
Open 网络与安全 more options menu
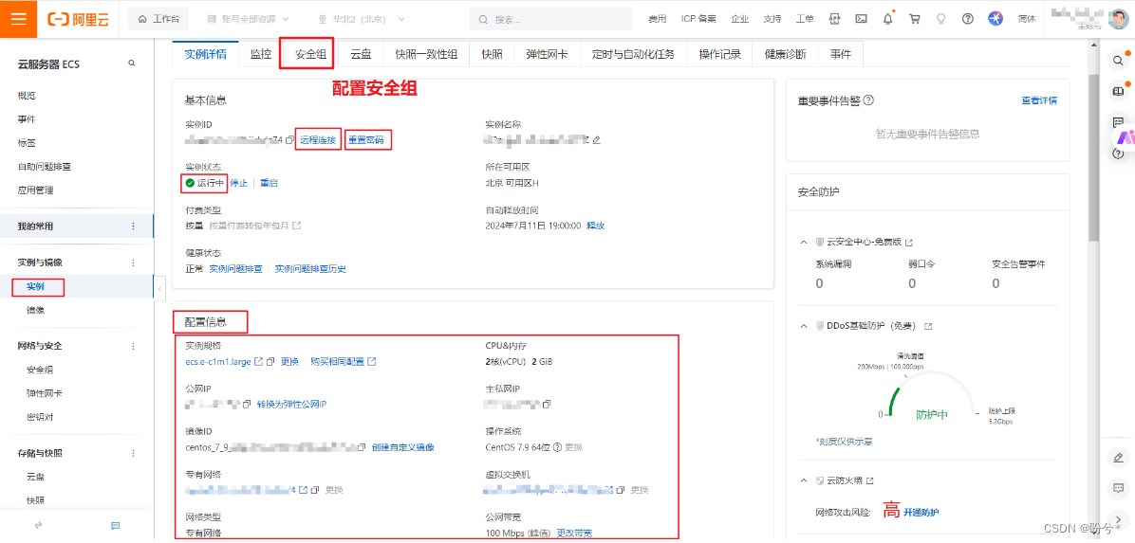[133, 346]
